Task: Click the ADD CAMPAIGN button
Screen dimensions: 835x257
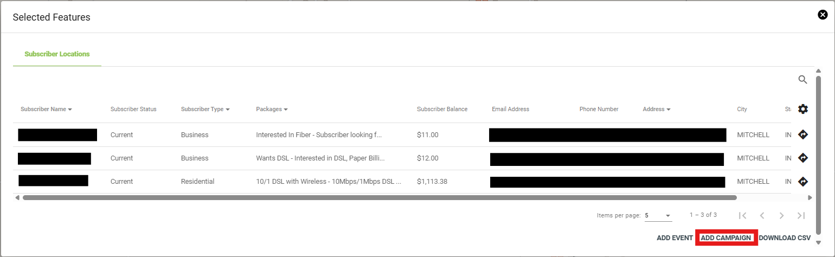Action: [726, 238]
